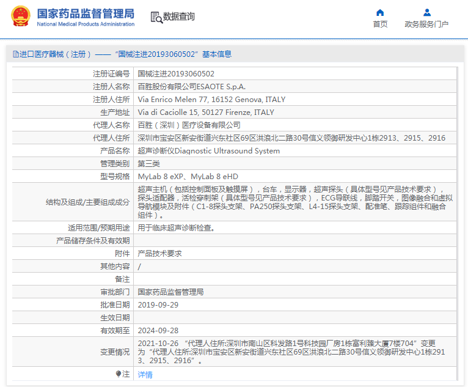Select 用于临床超声诊断检查 intended use text
468x387 pixels.
coord(176,228)
